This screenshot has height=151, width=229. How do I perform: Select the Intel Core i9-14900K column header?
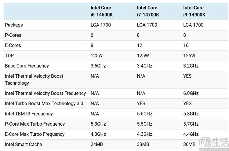(x=194, y=11)
